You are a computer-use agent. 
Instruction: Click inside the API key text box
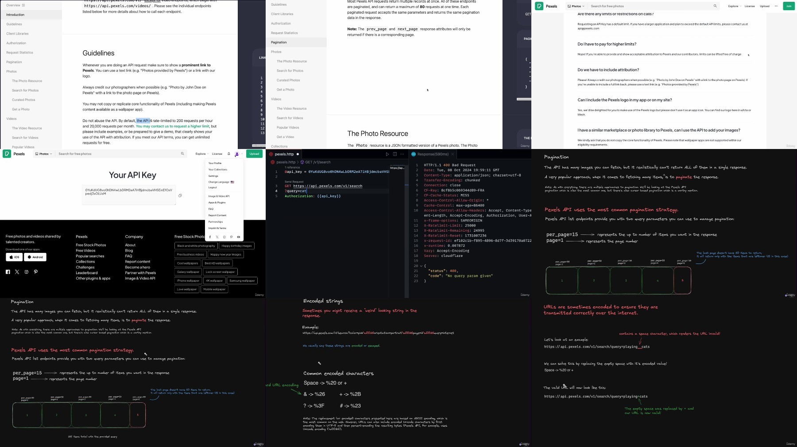click(129, 195)
